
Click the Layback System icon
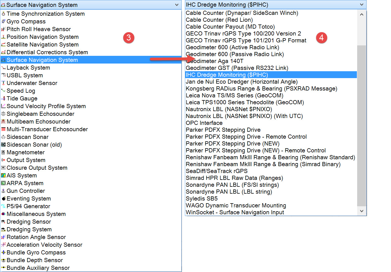(x=3, y=68)
